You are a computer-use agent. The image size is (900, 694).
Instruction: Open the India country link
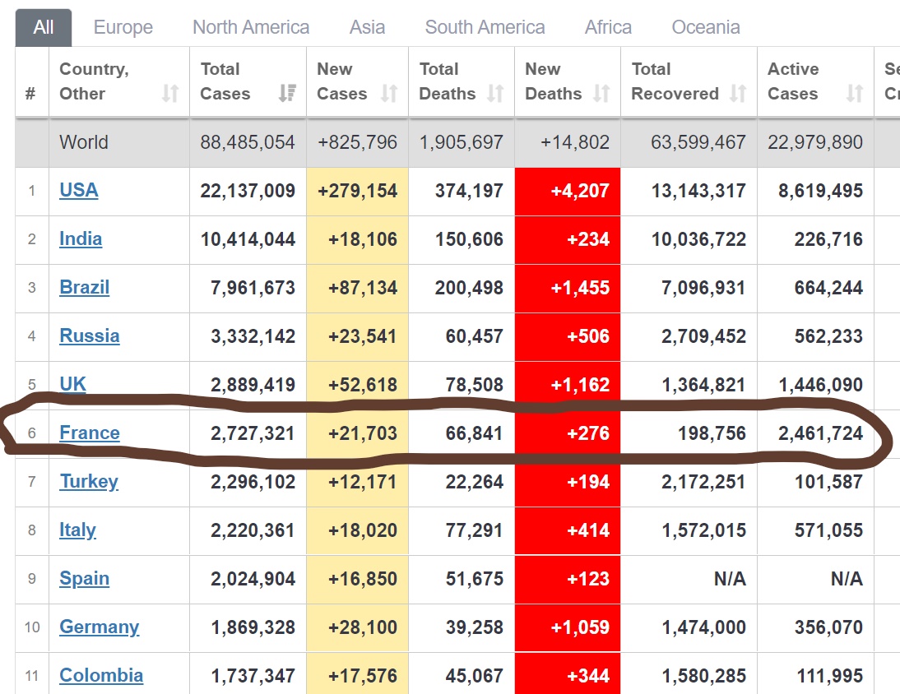coord(81,238)
